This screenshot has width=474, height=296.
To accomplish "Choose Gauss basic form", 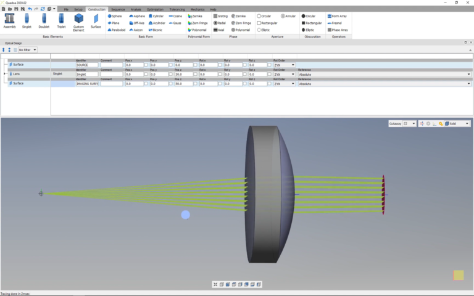I will tap(175, 23).
